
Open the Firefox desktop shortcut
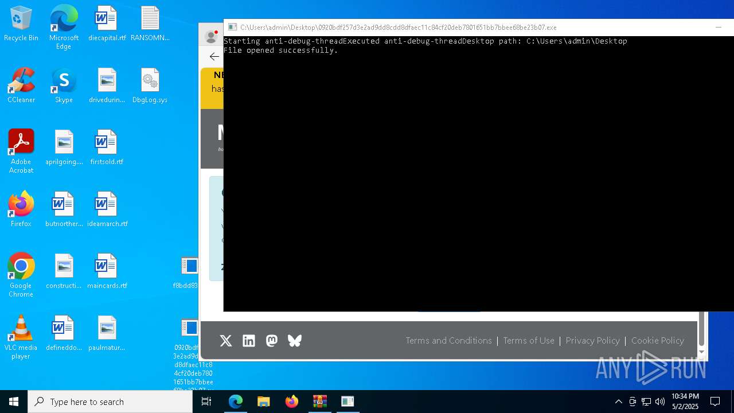[21, 210]
